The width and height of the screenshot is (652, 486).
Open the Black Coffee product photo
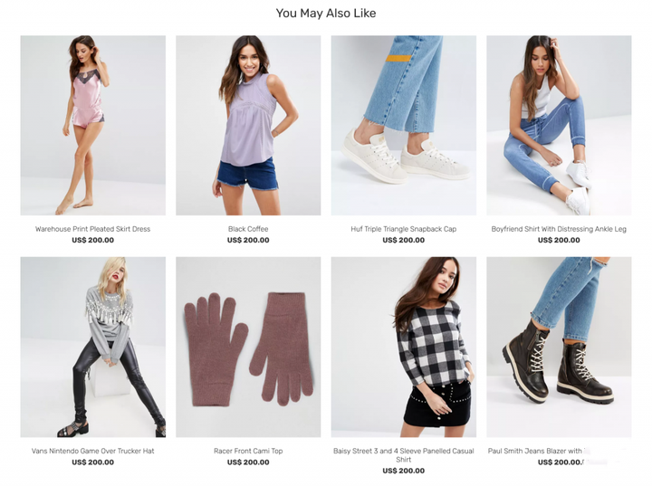pyautogui.click(x=248, y=125)
